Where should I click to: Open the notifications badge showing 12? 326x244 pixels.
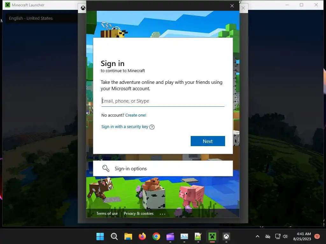[x=317, y=236]
